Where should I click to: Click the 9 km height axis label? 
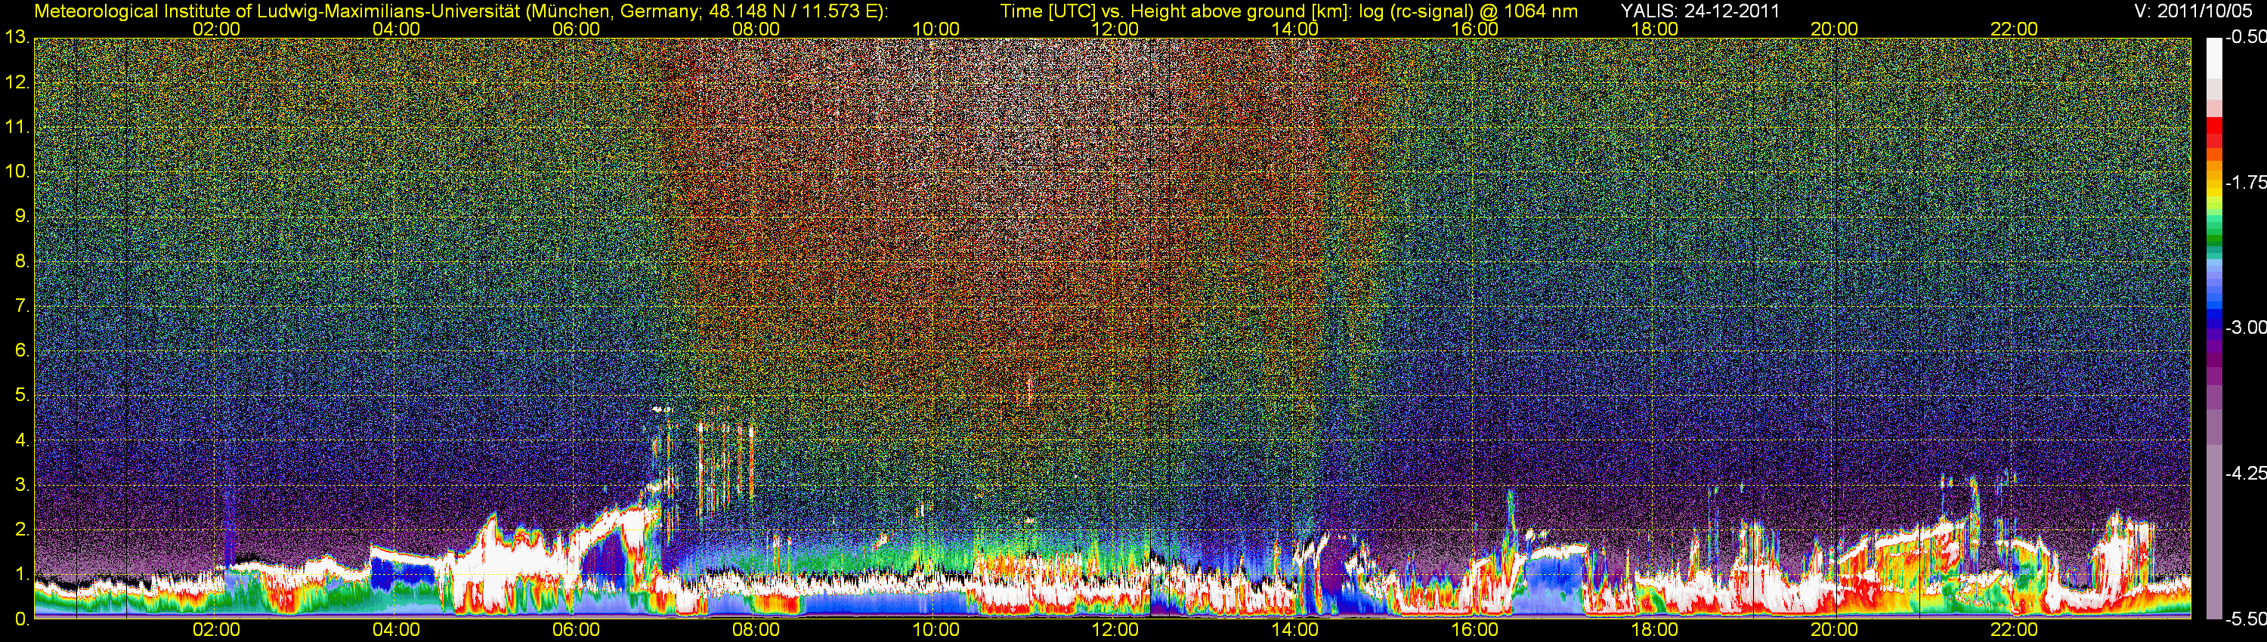pos(22,218)
